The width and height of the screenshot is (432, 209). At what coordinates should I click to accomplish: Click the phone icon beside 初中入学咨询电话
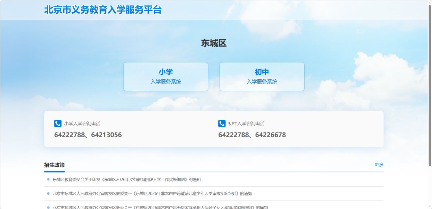point(222,123)
